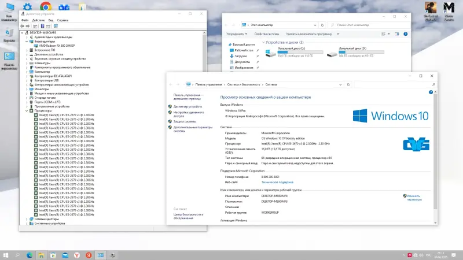
Task: Open the notification center icon in taskbar
Action: coord(454,255)
